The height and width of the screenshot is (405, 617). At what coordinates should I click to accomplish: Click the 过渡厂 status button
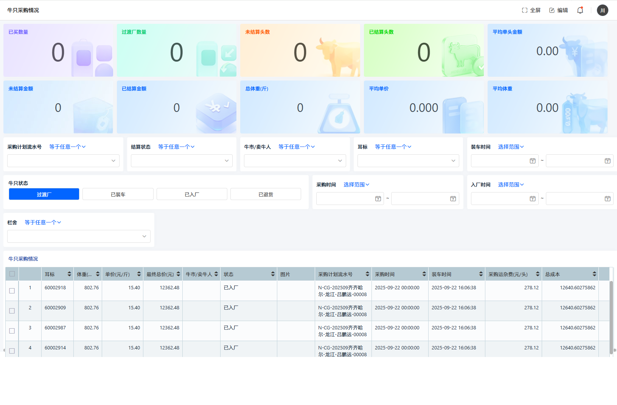[44, 194]
